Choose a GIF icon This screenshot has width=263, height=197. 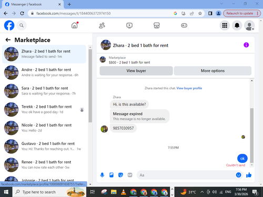click(130, 175)
